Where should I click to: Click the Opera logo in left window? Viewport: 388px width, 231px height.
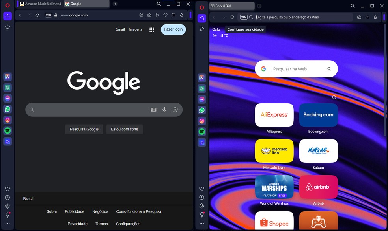[x=7, y=5]
